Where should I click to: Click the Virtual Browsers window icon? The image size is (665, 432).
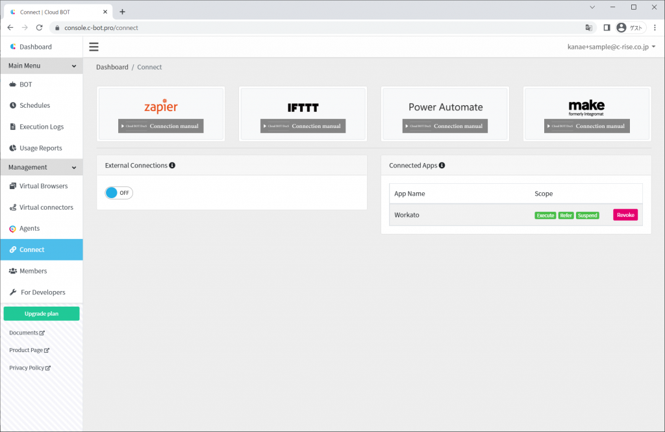(x=13, y=186)
